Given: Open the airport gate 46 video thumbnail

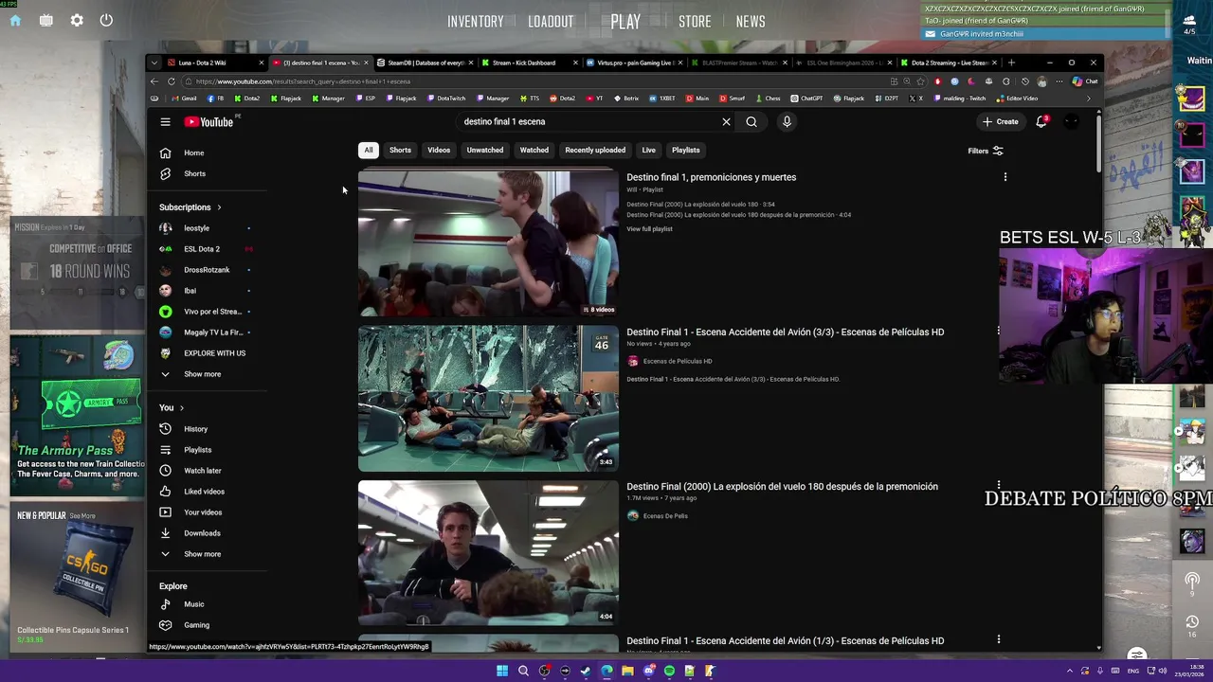Looking at the screenshot, I should [488, 399].
